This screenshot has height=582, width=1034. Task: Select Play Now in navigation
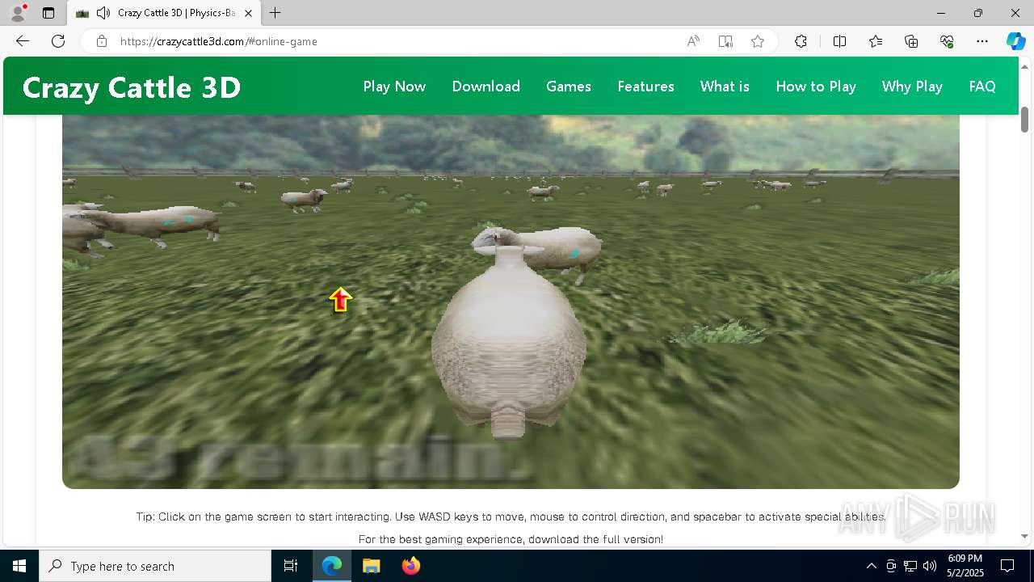click(x=394, y=86)
